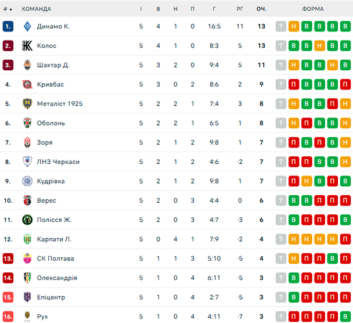The height and width of the screenshot is (323, 353).
Task: Click Kolos's orange Н form badge
Action: pos(319,46)
